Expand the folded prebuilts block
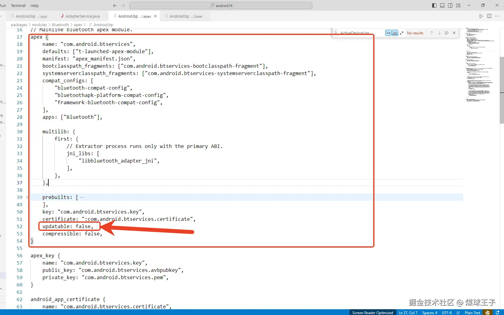Screen dimensions: 504x315 tap(27, 197)
